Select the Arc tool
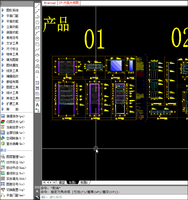 click(x=37, y=33)
